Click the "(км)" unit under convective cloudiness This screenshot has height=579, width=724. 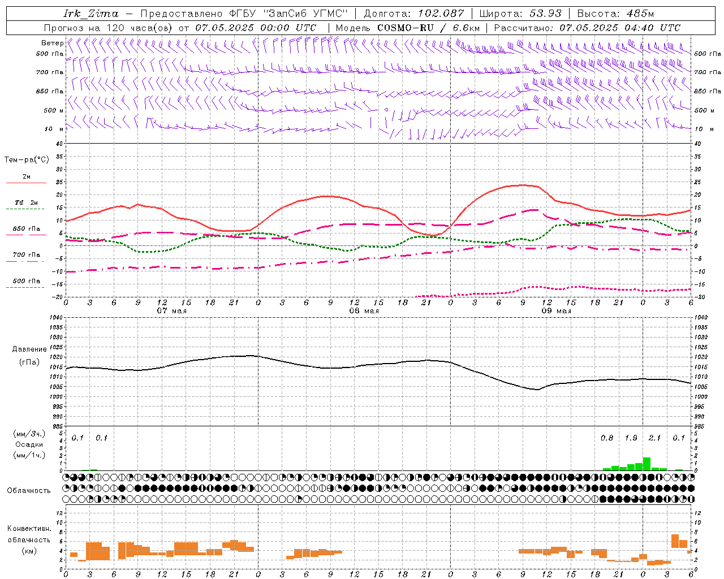29,551
